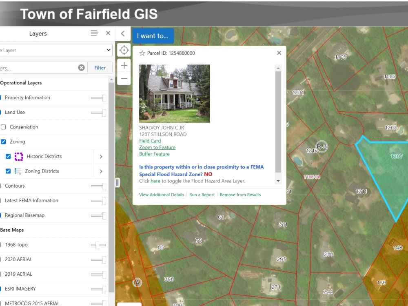This screenshot has height=306, width=408.
Task: Select Latest FEMA Information layer
Action: (31, 201)
